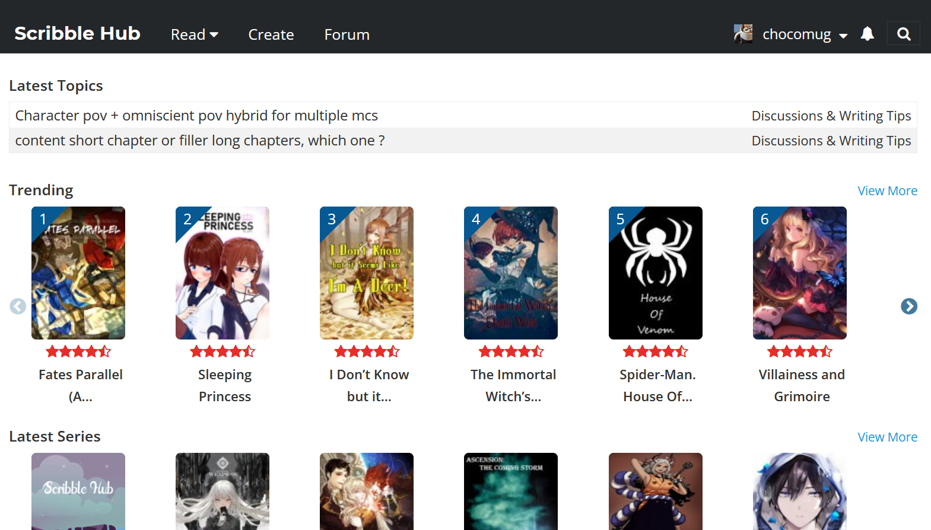Click star rating under Villainess and Grimoire
The width and height of the screenshot is (931, 530).
coord(799,351)
